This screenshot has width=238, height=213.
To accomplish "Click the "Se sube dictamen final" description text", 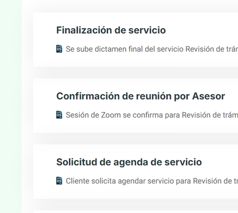I will coord(152,49).
